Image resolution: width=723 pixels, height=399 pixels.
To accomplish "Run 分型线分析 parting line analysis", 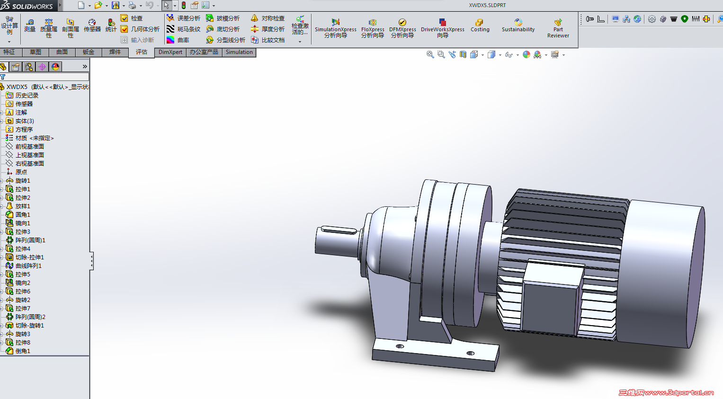I will (225, 40).
